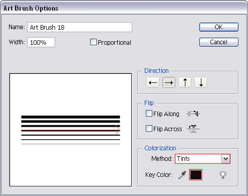Click the Flip Across illustration icon

(x=193, y=129)
